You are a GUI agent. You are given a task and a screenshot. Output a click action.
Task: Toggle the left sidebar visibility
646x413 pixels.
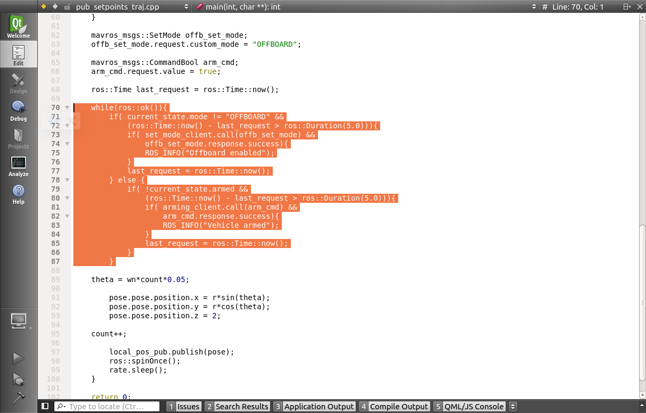coord(45,407)
